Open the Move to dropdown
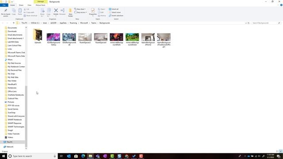The width and height of the screenshot is (283, 159). click(x=42, y=13)
